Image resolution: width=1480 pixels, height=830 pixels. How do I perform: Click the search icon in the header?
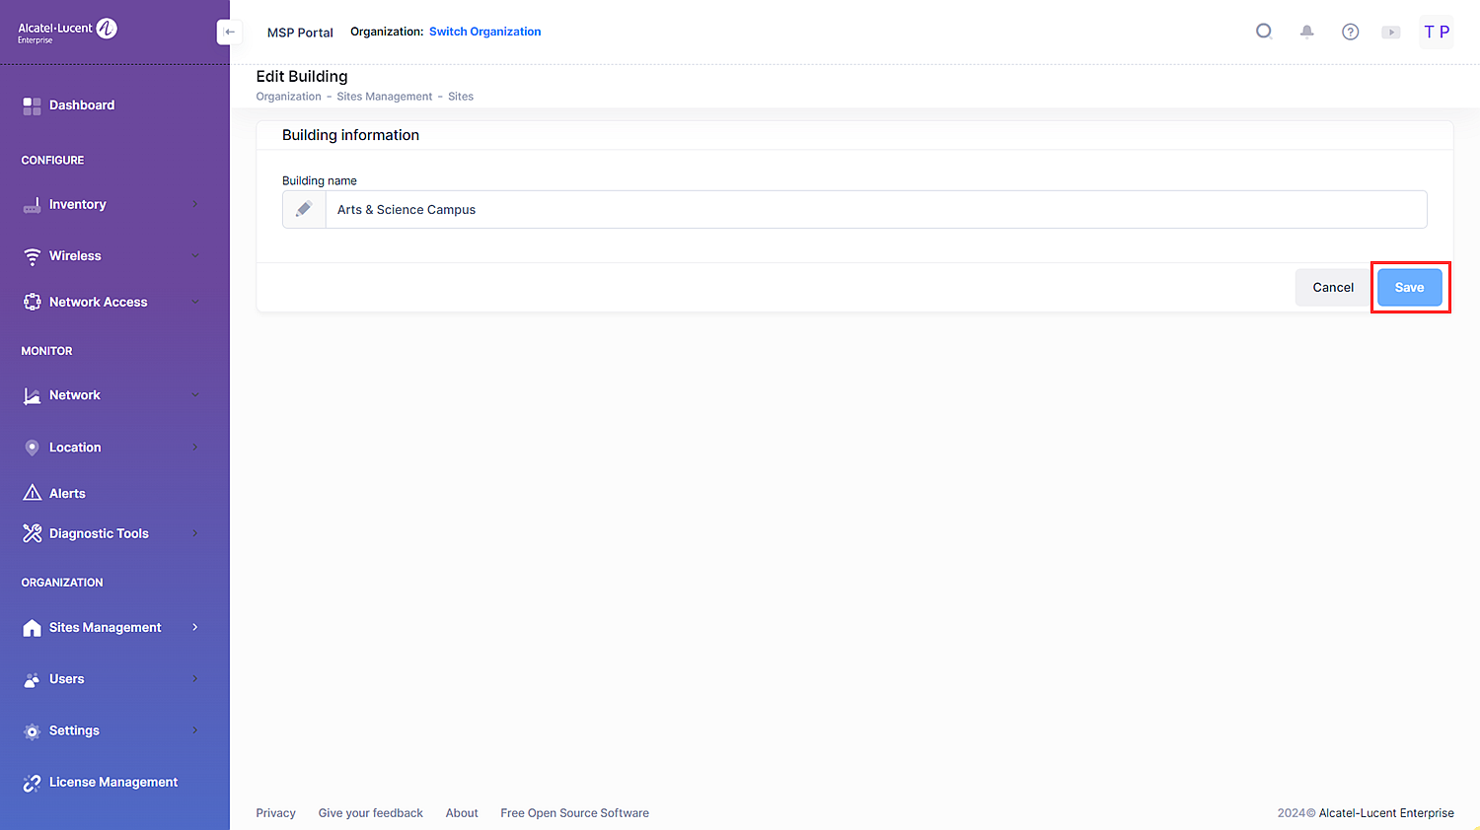click(1264, 32)
